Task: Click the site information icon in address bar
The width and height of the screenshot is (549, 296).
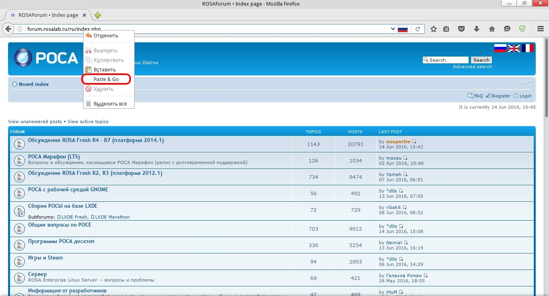Action: point(19,29)
